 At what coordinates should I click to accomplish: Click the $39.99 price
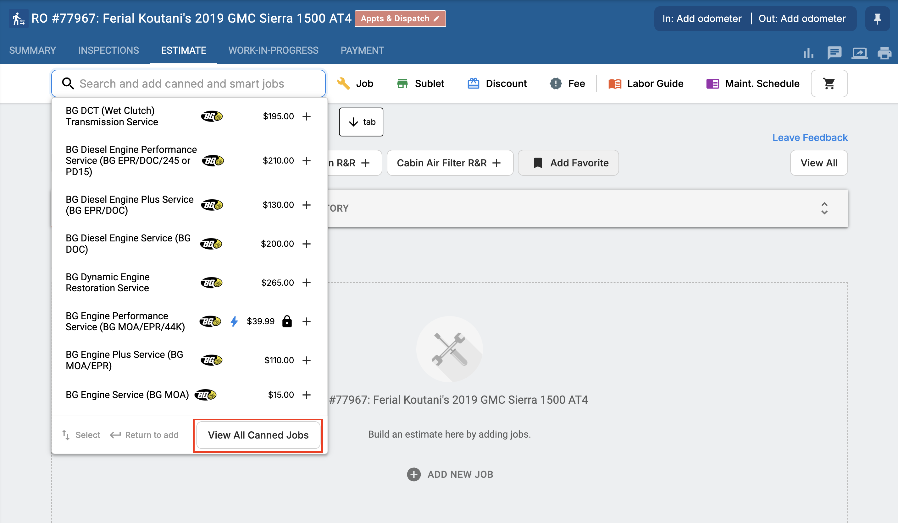pos(260,321)
